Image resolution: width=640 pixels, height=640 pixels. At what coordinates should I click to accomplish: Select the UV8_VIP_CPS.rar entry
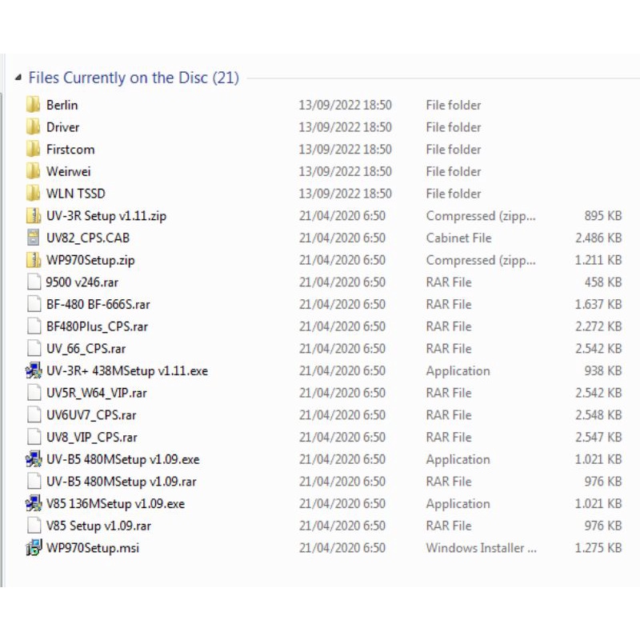pyautogui.click(x=91, y=437)
